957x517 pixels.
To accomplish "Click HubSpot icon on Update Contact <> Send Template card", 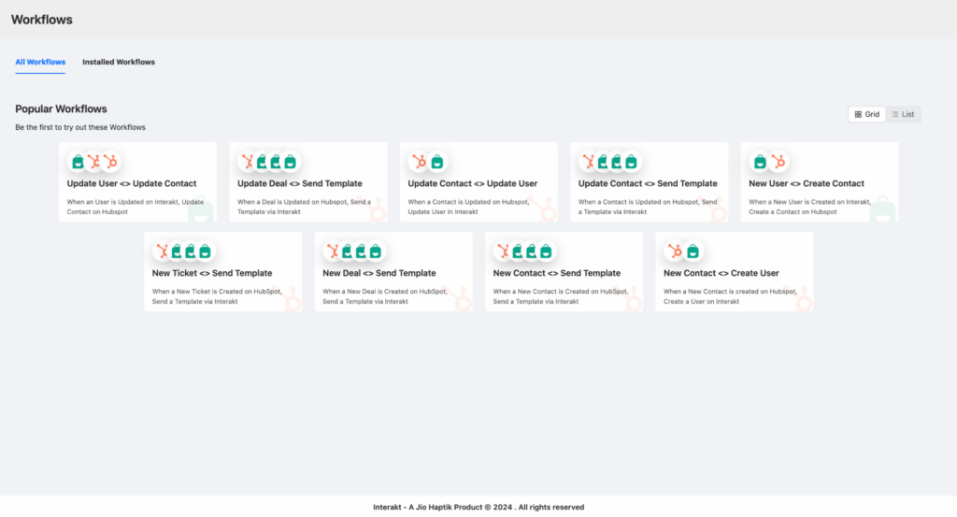I will (x=589, y=162).
